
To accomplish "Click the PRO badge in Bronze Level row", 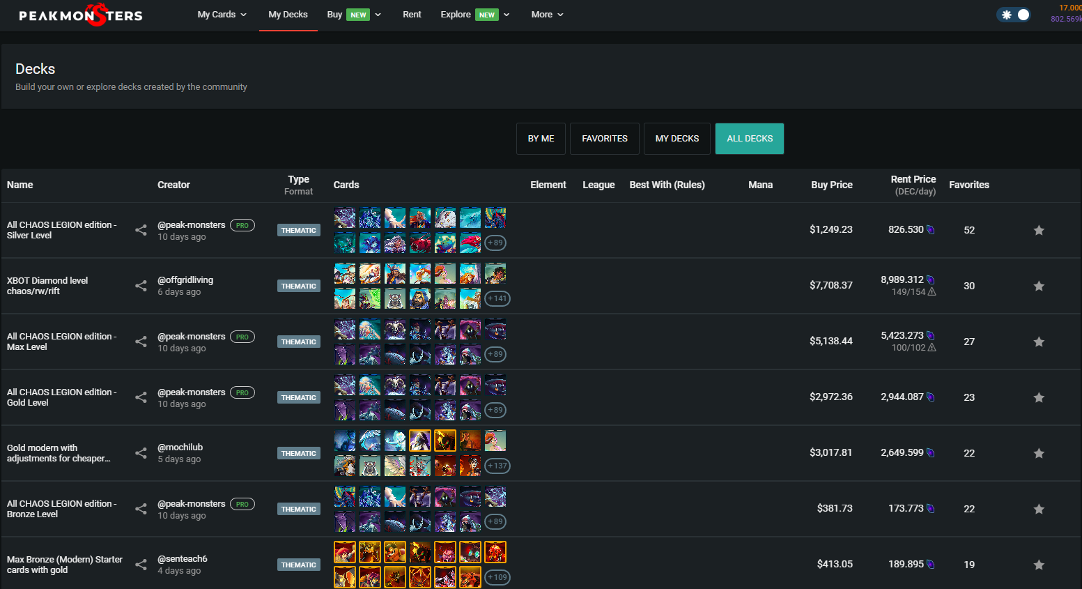I will [x=242, y=504].
